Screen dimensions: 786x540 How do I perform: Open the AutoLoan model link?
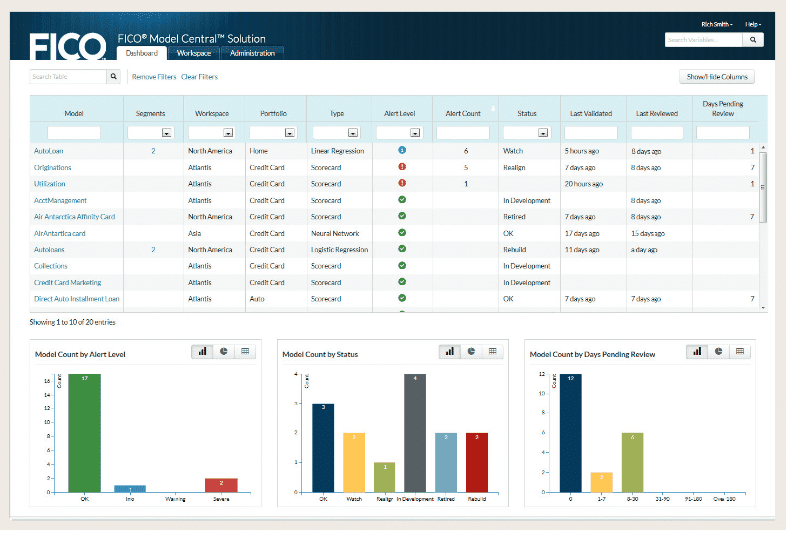[x=48, y=151]
